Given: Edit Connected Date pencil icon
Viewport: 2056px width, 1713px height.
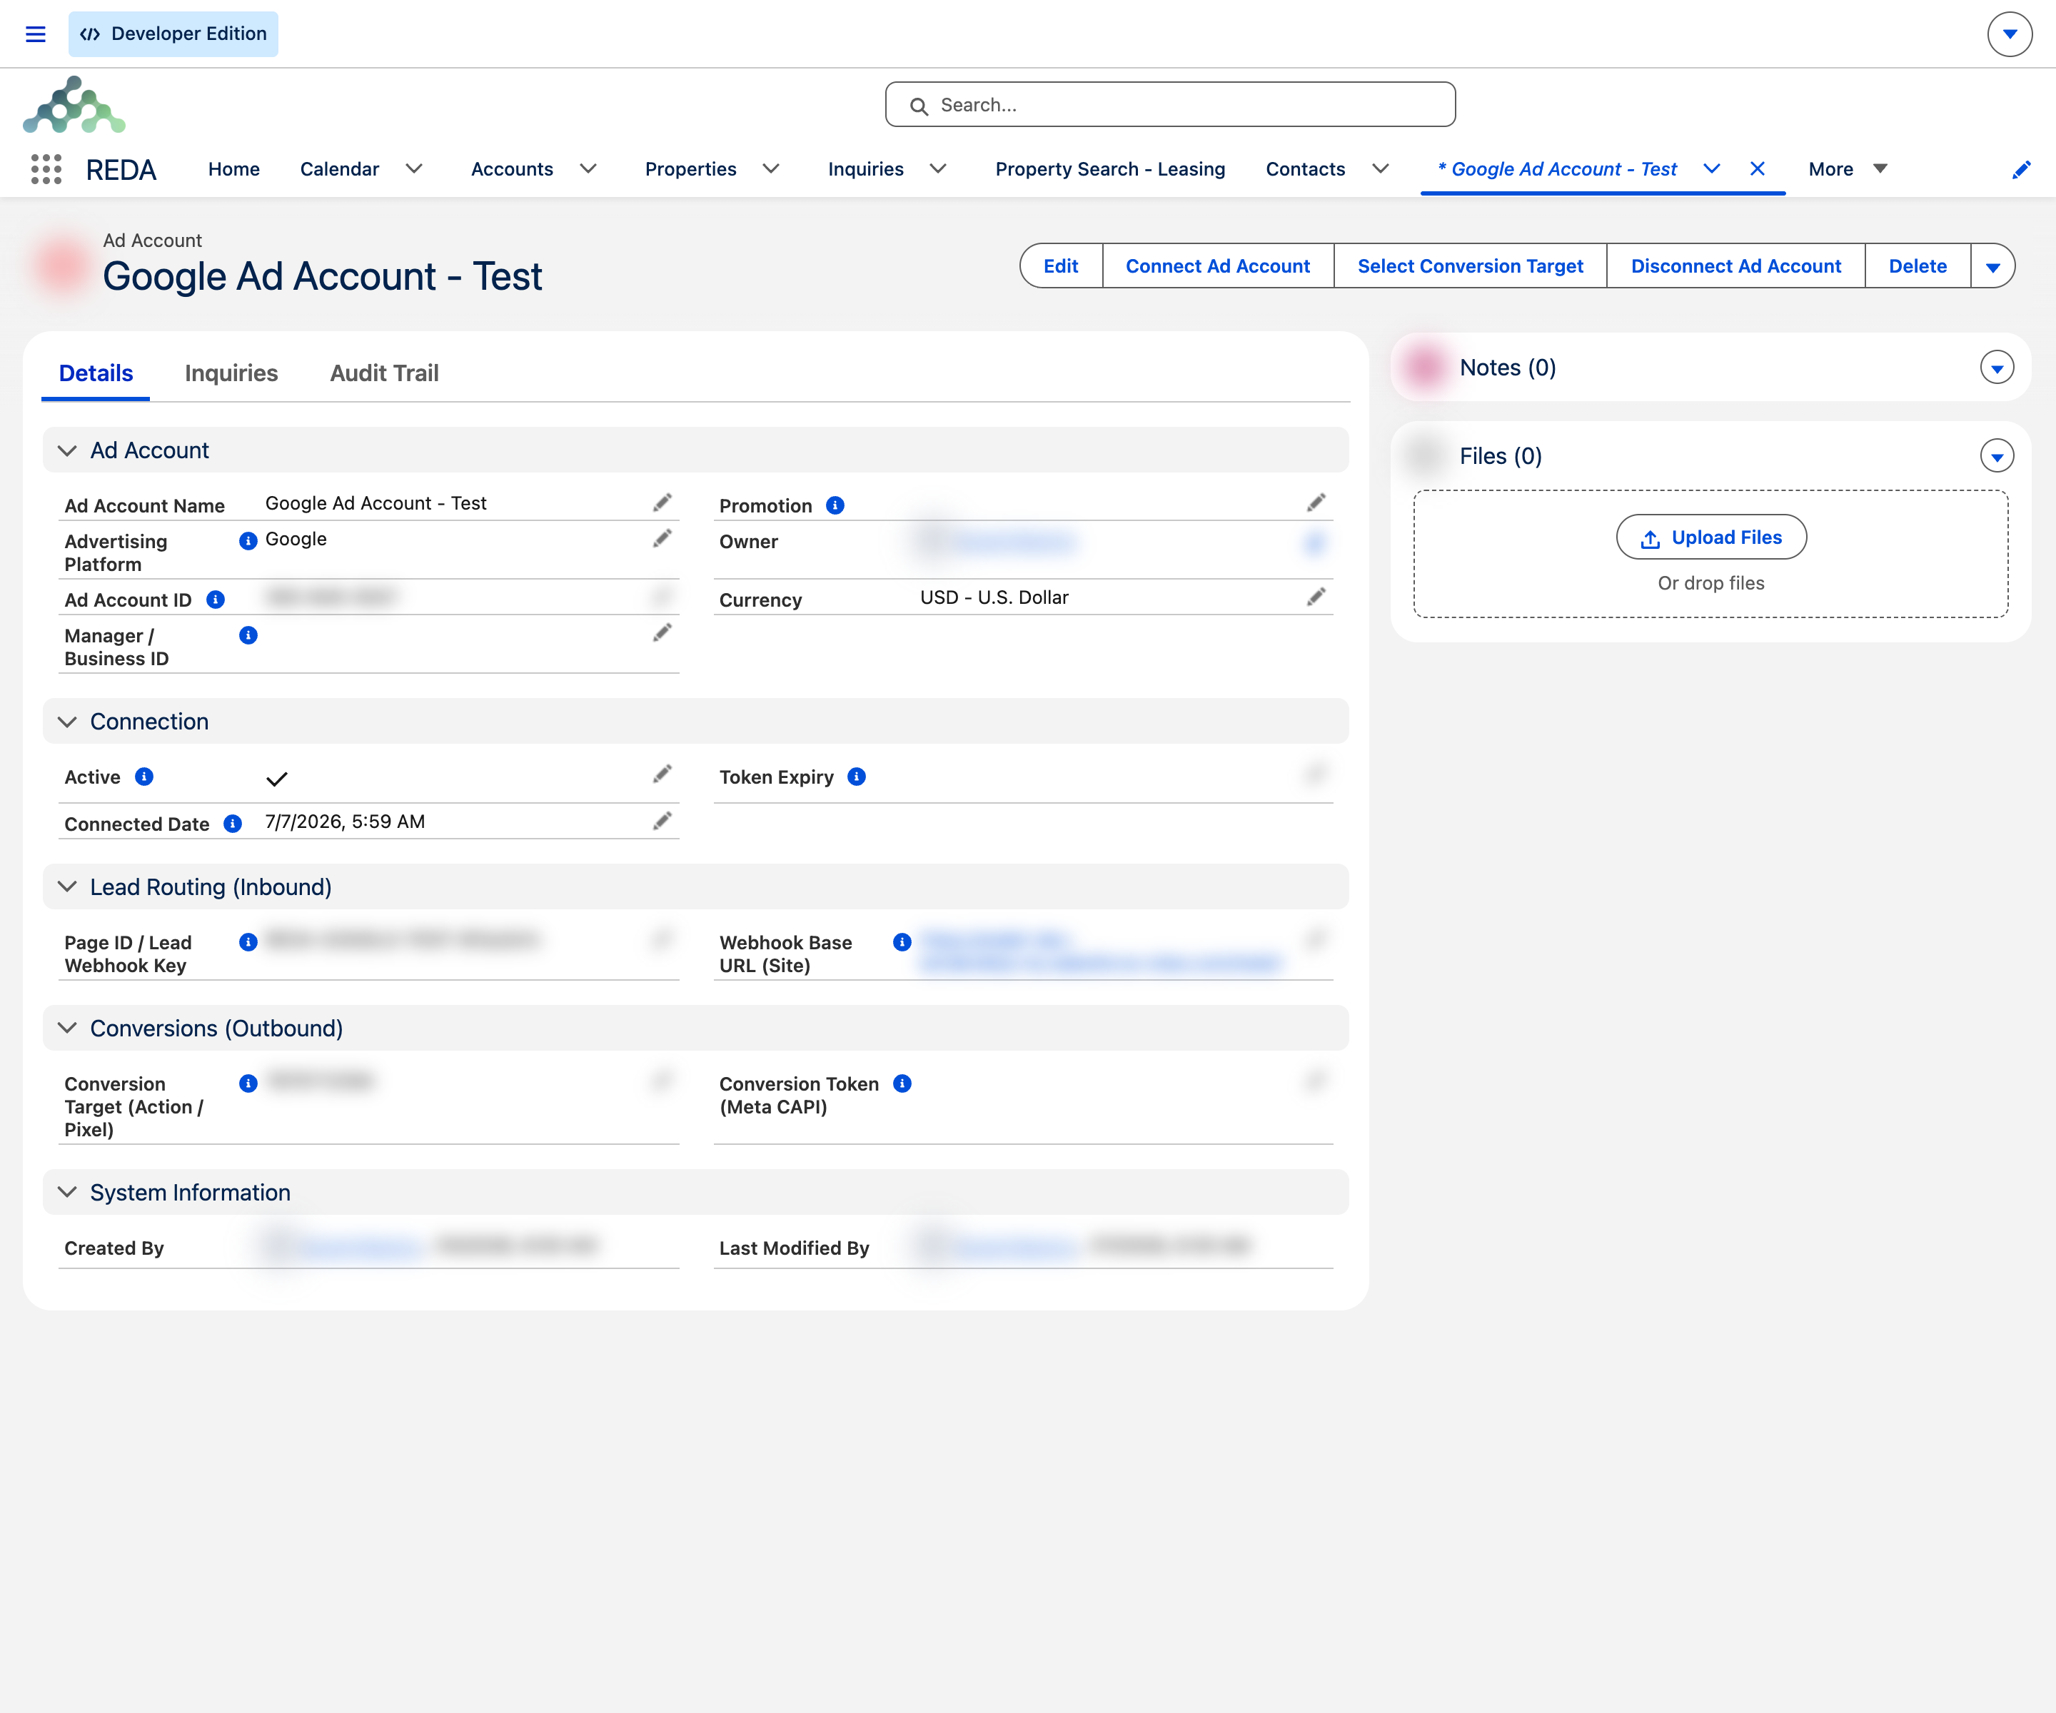Looking at the screenshot, I should pos(662,822).
